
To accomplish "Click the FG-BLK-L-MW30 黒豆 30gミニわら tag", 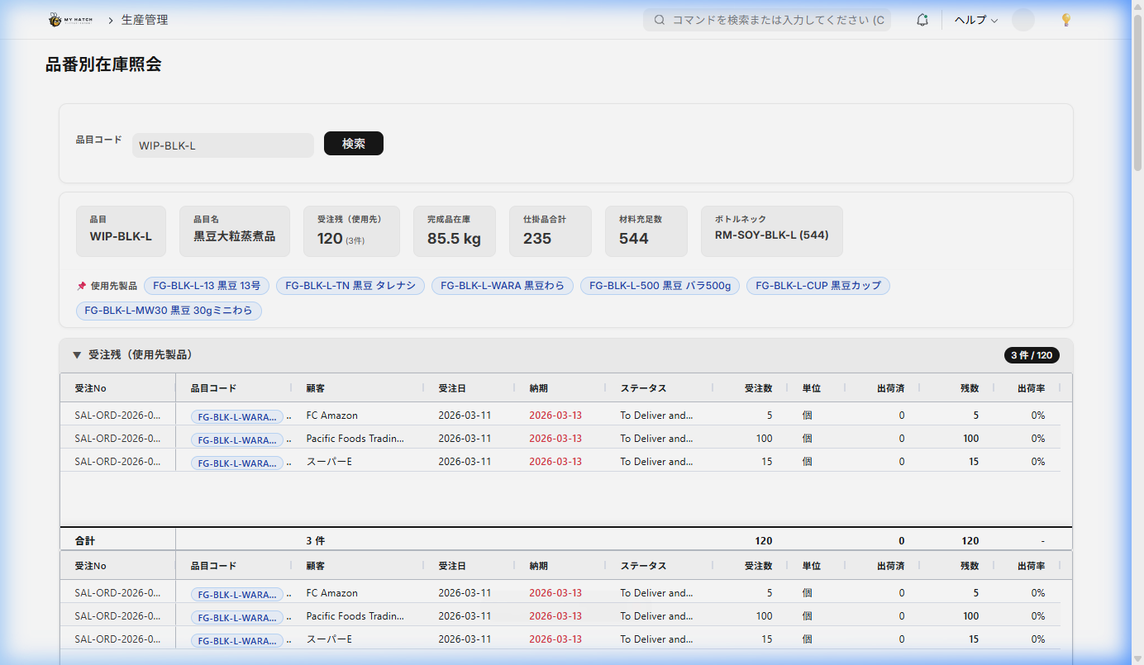I will click(169, 311).
